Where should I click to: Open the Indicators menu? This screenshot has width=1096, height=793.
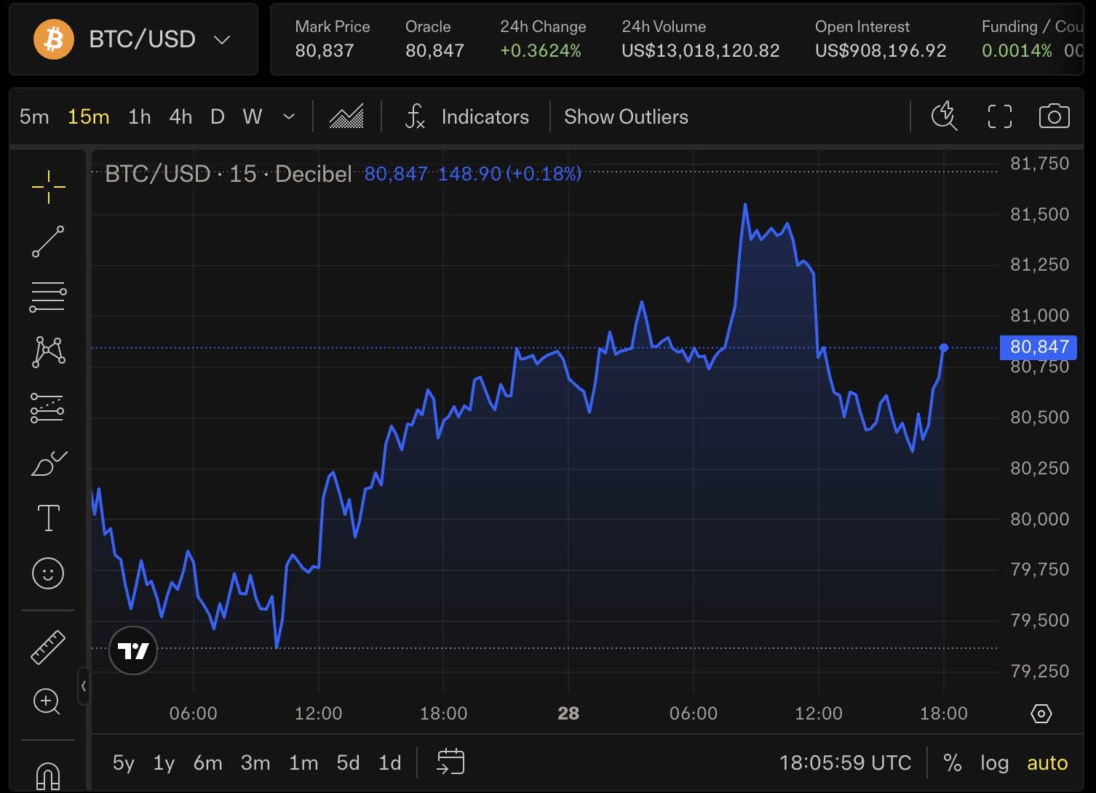pos(467,116)
